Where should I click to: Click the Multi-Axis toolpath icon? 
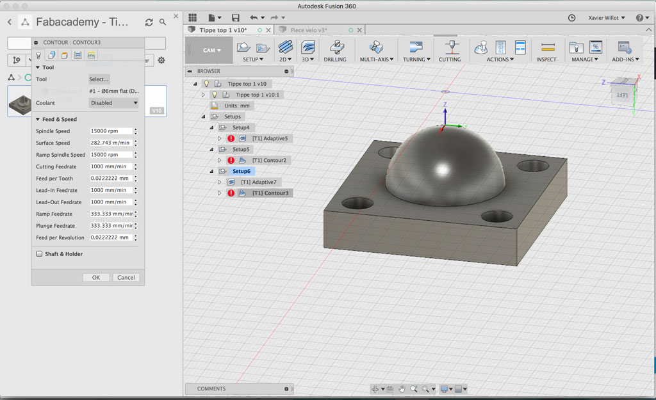tap(375, 47)
